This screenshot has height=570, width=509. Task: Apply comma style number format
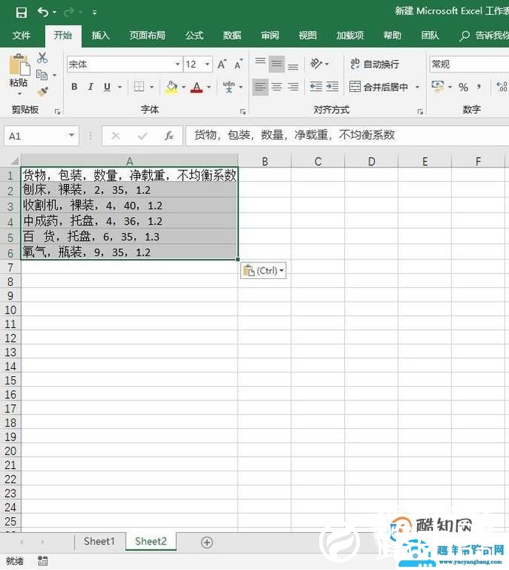(479, 87)
